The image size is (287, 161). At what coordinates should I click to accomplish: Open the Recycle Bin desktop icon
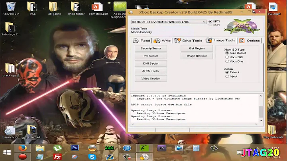point(11,8)
